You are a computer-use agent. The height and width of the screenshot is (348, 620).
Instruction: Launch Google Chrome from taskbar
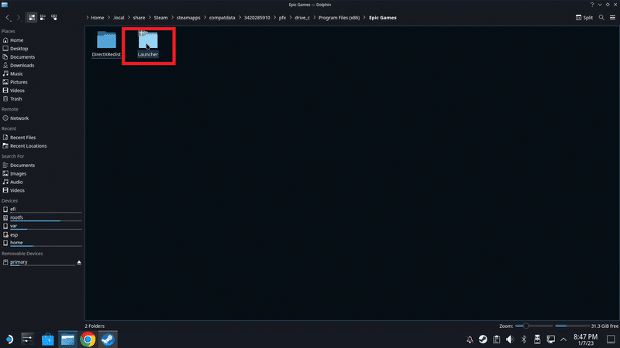(x=88, y=339)
